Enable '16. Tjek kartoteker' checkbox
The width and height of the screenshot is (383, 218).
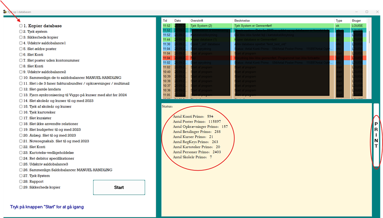pyautogui.click(x=21, y=112)
